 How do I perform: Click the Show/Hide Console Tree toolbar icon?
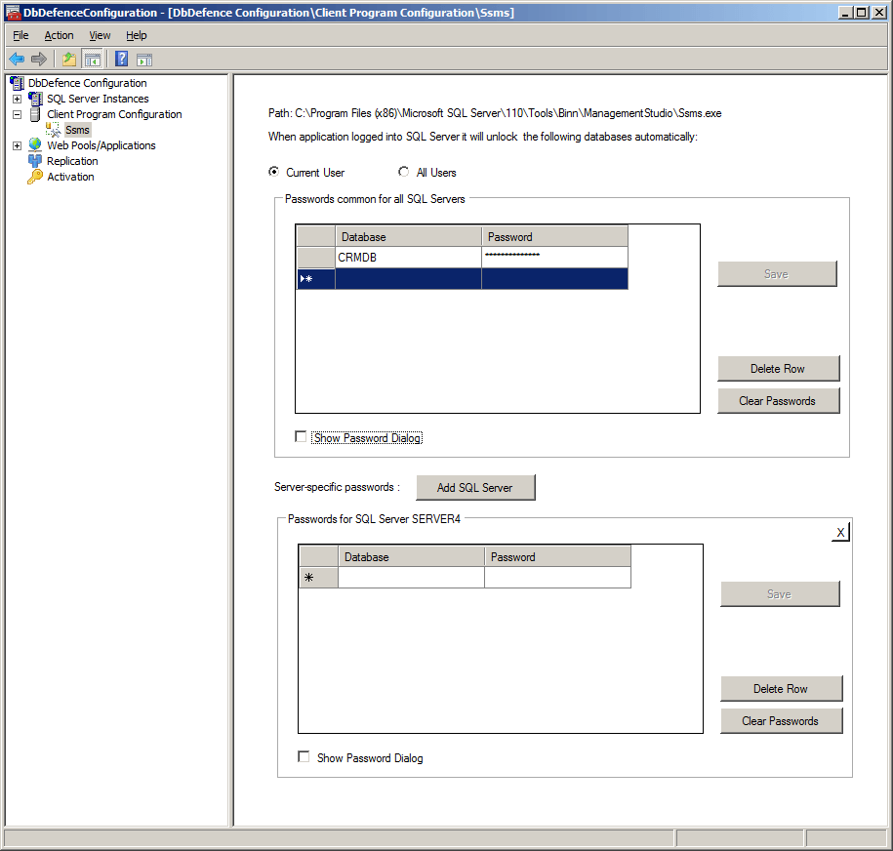pos(92,59)
